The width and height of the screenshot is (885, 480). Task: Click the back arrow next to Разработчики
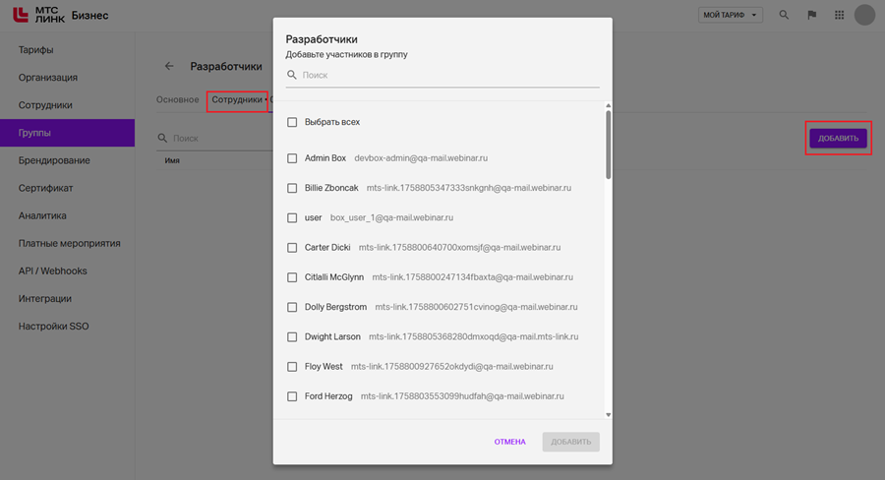pyautogui.click(x=169, y=66)
